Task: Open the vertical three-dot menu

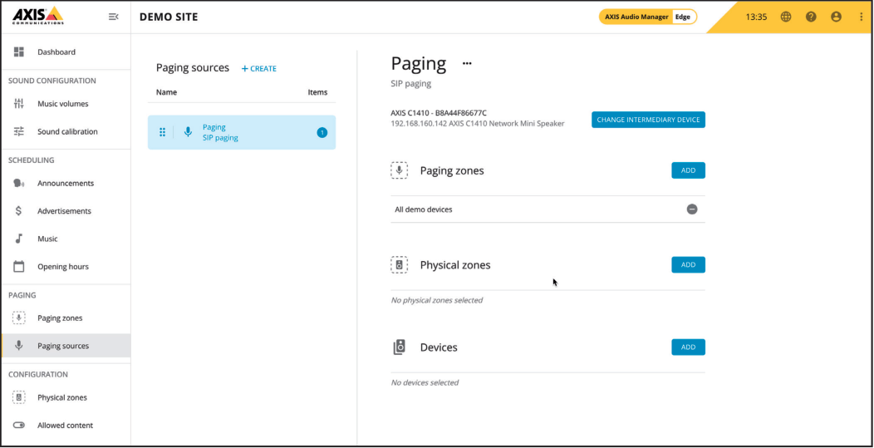Action: [x=862, y=17]
